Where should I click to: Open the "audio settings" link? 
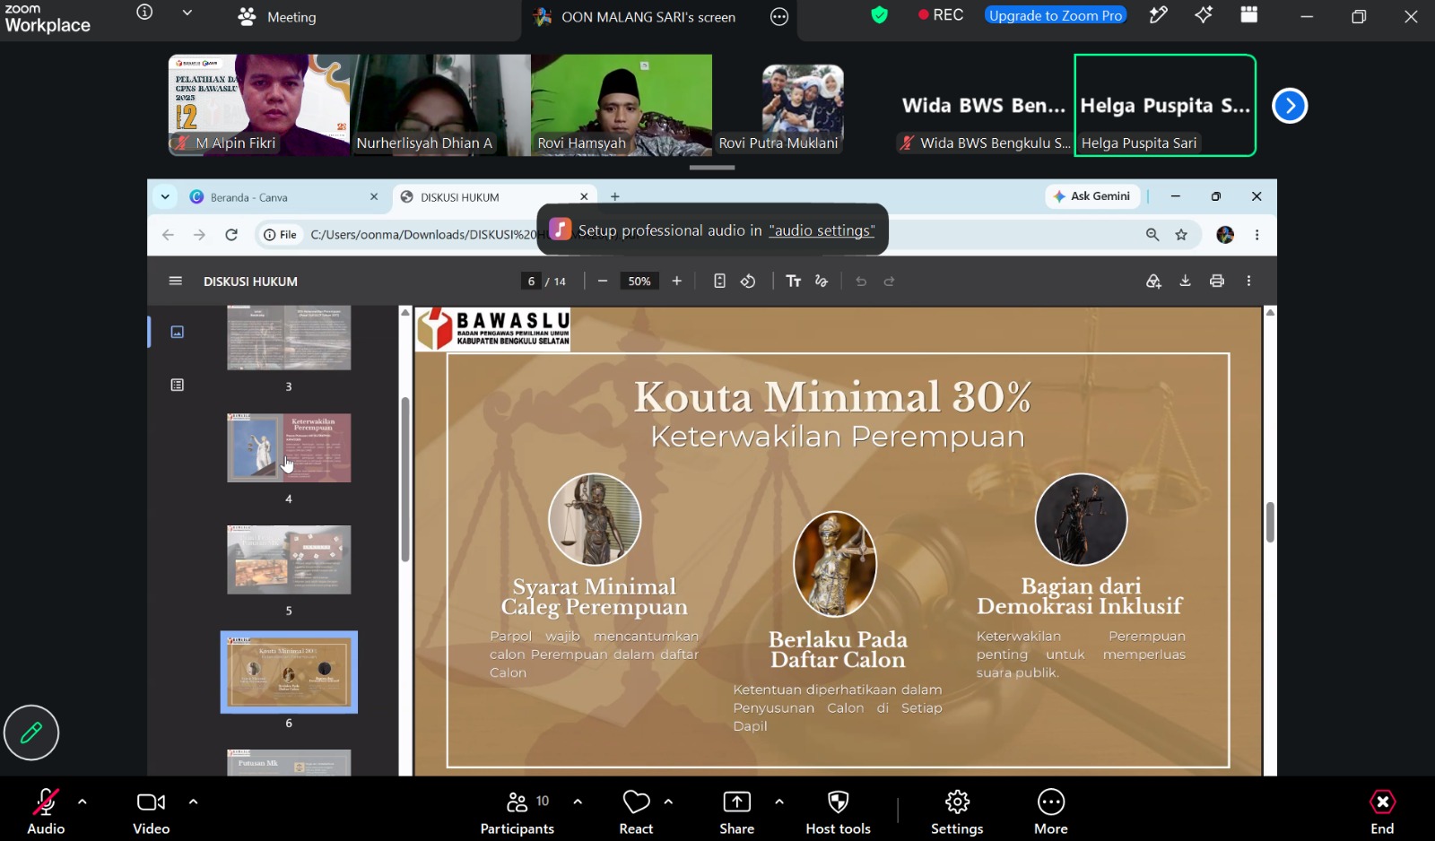pos(822,230)
